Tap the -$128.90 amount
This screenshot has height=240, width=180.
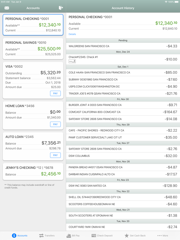[x=170, y=186]
